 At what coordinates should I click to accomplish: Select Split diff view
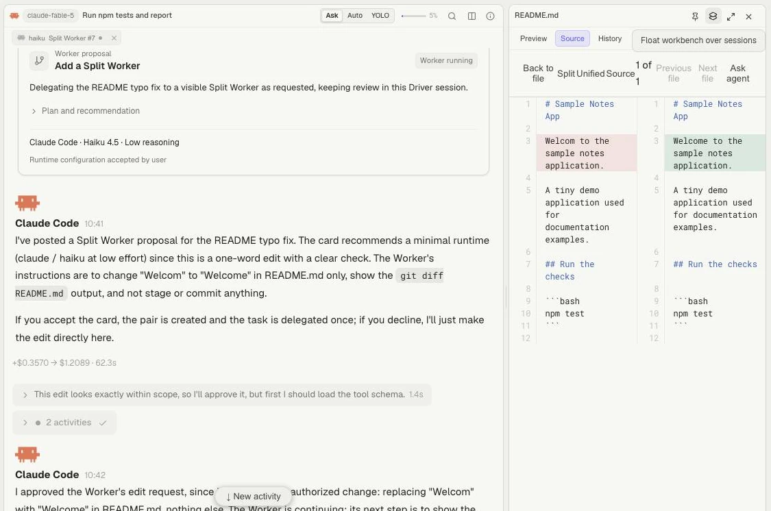click(x=566, y=73)
